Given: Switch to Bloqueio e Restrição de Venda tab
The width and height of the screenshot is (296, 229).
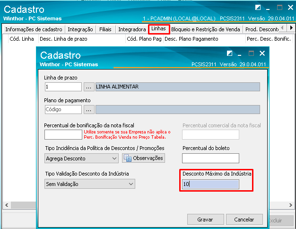Looking at the screenshot, I should [x=206, y=29].
